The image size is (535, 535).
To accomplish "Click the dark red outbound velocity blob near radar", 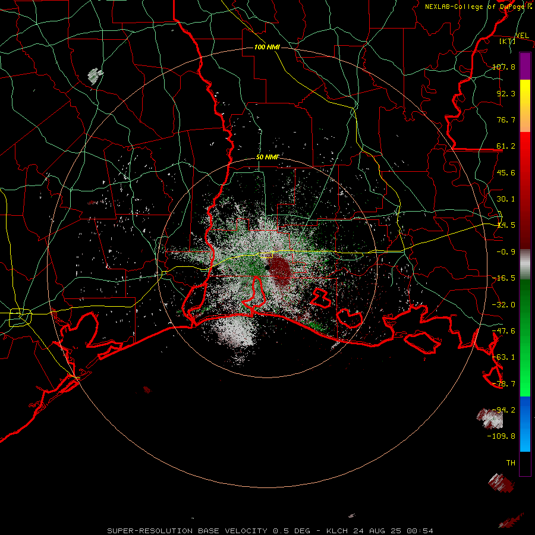I will click(281, 270).
